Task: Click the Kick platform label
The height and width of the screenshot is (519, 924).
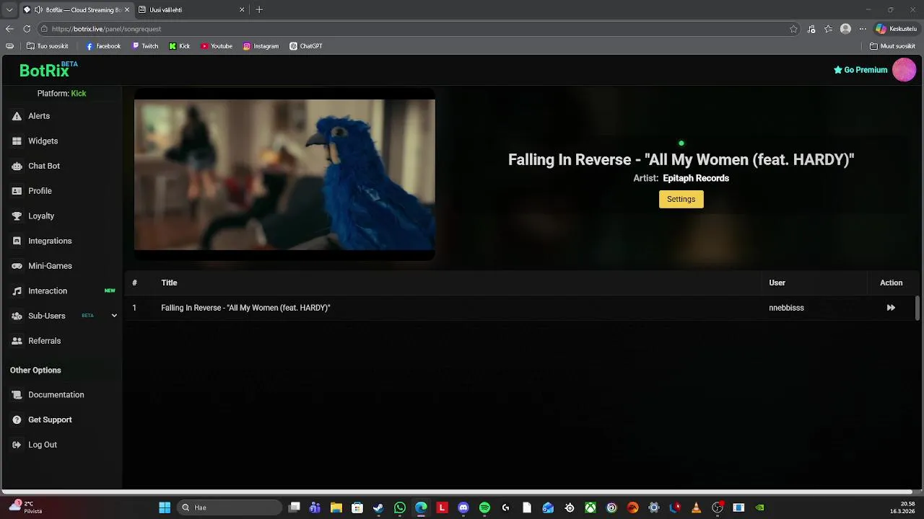Action: [x=79, y=94]
